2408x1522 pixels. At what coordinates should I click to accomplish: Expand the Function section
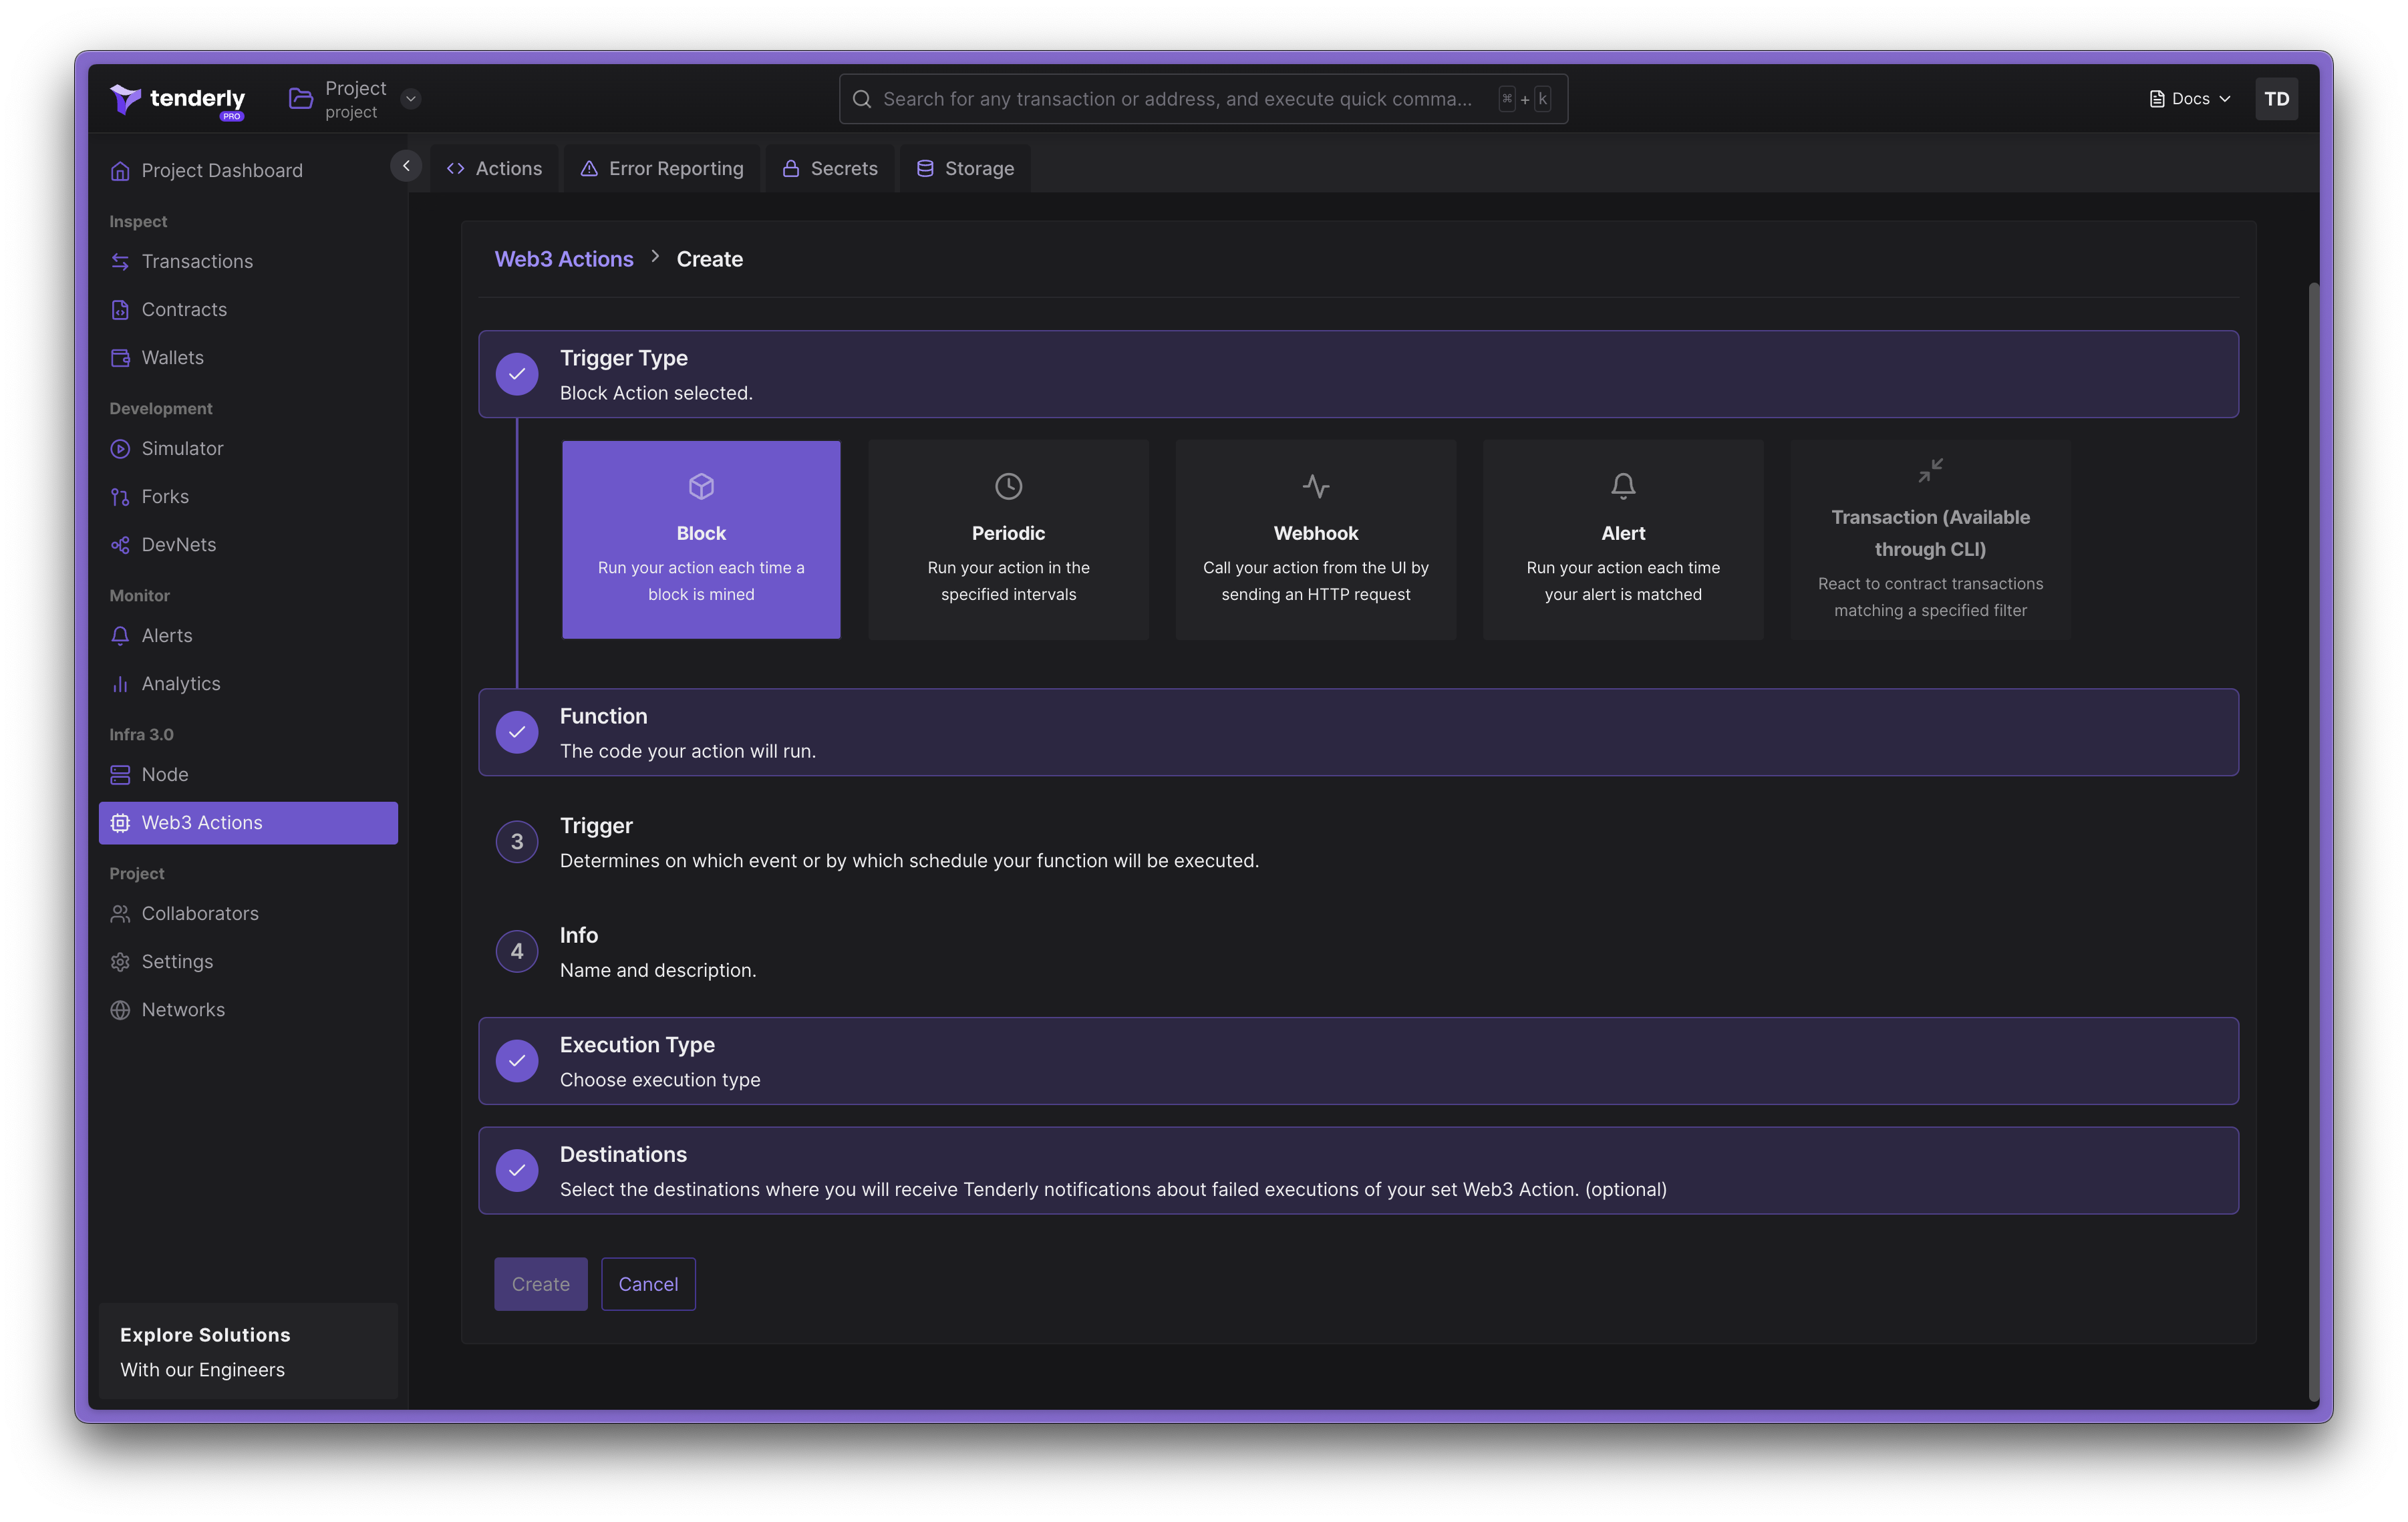pyautogui.click(x=1358, y=732)
